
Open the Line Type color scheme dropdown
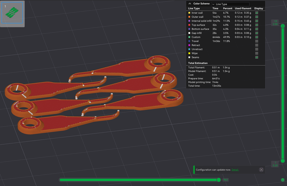230,4
